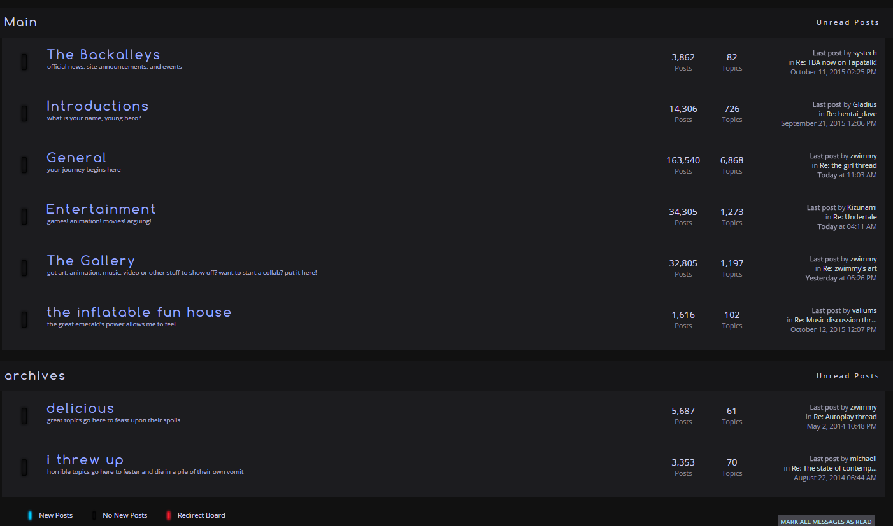Image resolution: width=893 pixels, height=526 pixels.
Task: Open Unread Posts in Main category
Action: 848,22
